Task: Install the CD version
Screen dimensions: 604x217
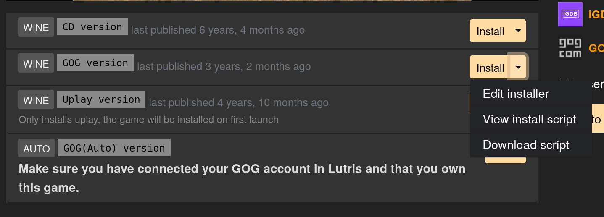Action: (x=490, y=31)
